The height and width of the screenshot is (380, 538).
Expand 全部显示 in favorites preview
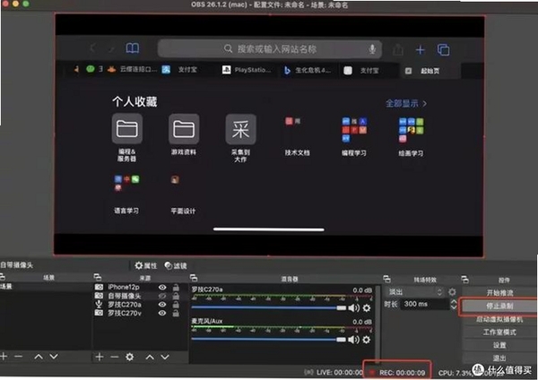tap(406, 103)
